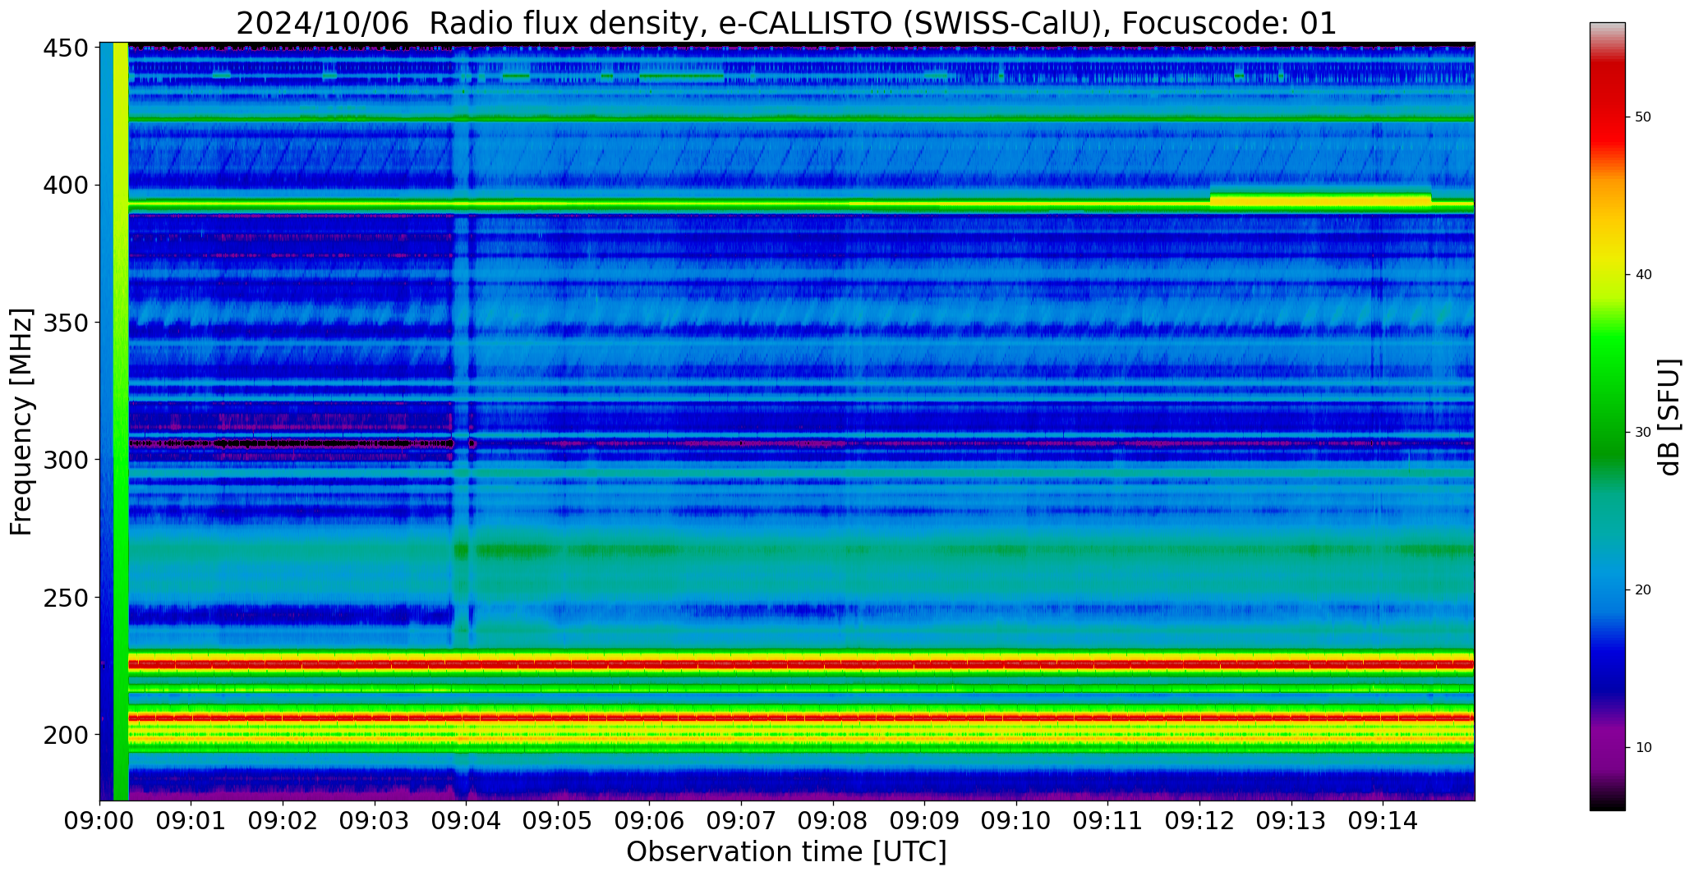Click the colorbar tick label 40
The height and width of the screenshot is (876, 1694).
tap(1643, 275)
